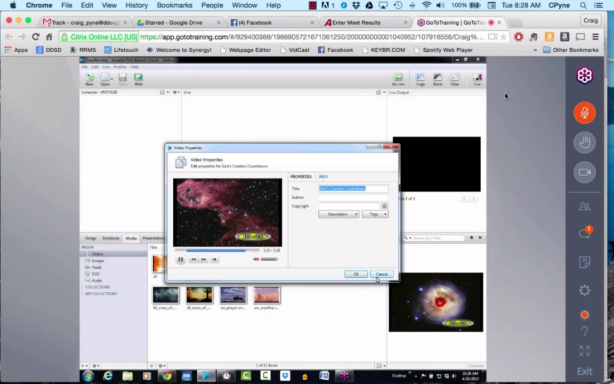Screen dimensions: 614x384
Task: Click the copyright symbol button beside Copyright field
Action: tap(384, 206)
